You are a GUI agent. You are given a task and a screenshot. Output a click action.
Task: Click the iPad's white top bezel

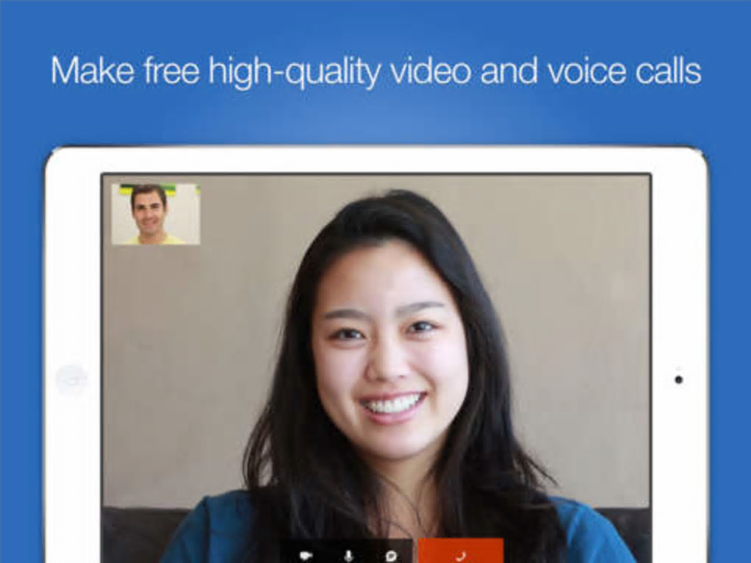point(376,160)
